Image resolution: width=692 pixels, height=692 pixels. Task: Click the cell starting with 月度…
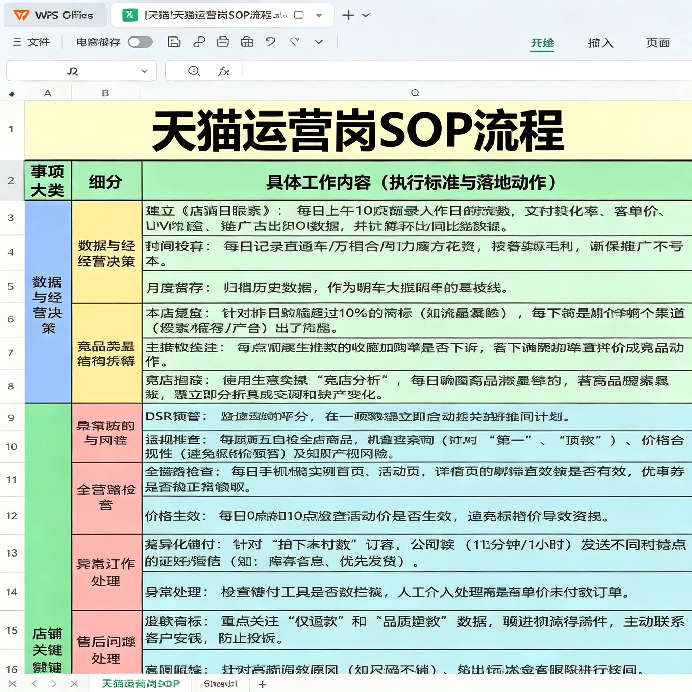[x=417, y=287]
